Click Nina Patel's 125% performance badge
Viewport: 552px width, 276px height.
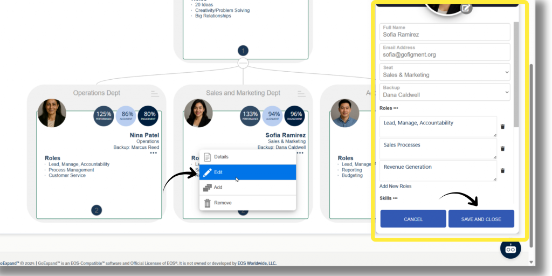(103, 115)
